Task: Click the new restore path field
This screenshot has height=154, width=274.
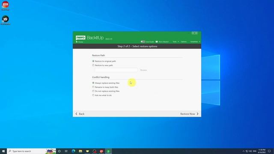Action: pos(116,70)
